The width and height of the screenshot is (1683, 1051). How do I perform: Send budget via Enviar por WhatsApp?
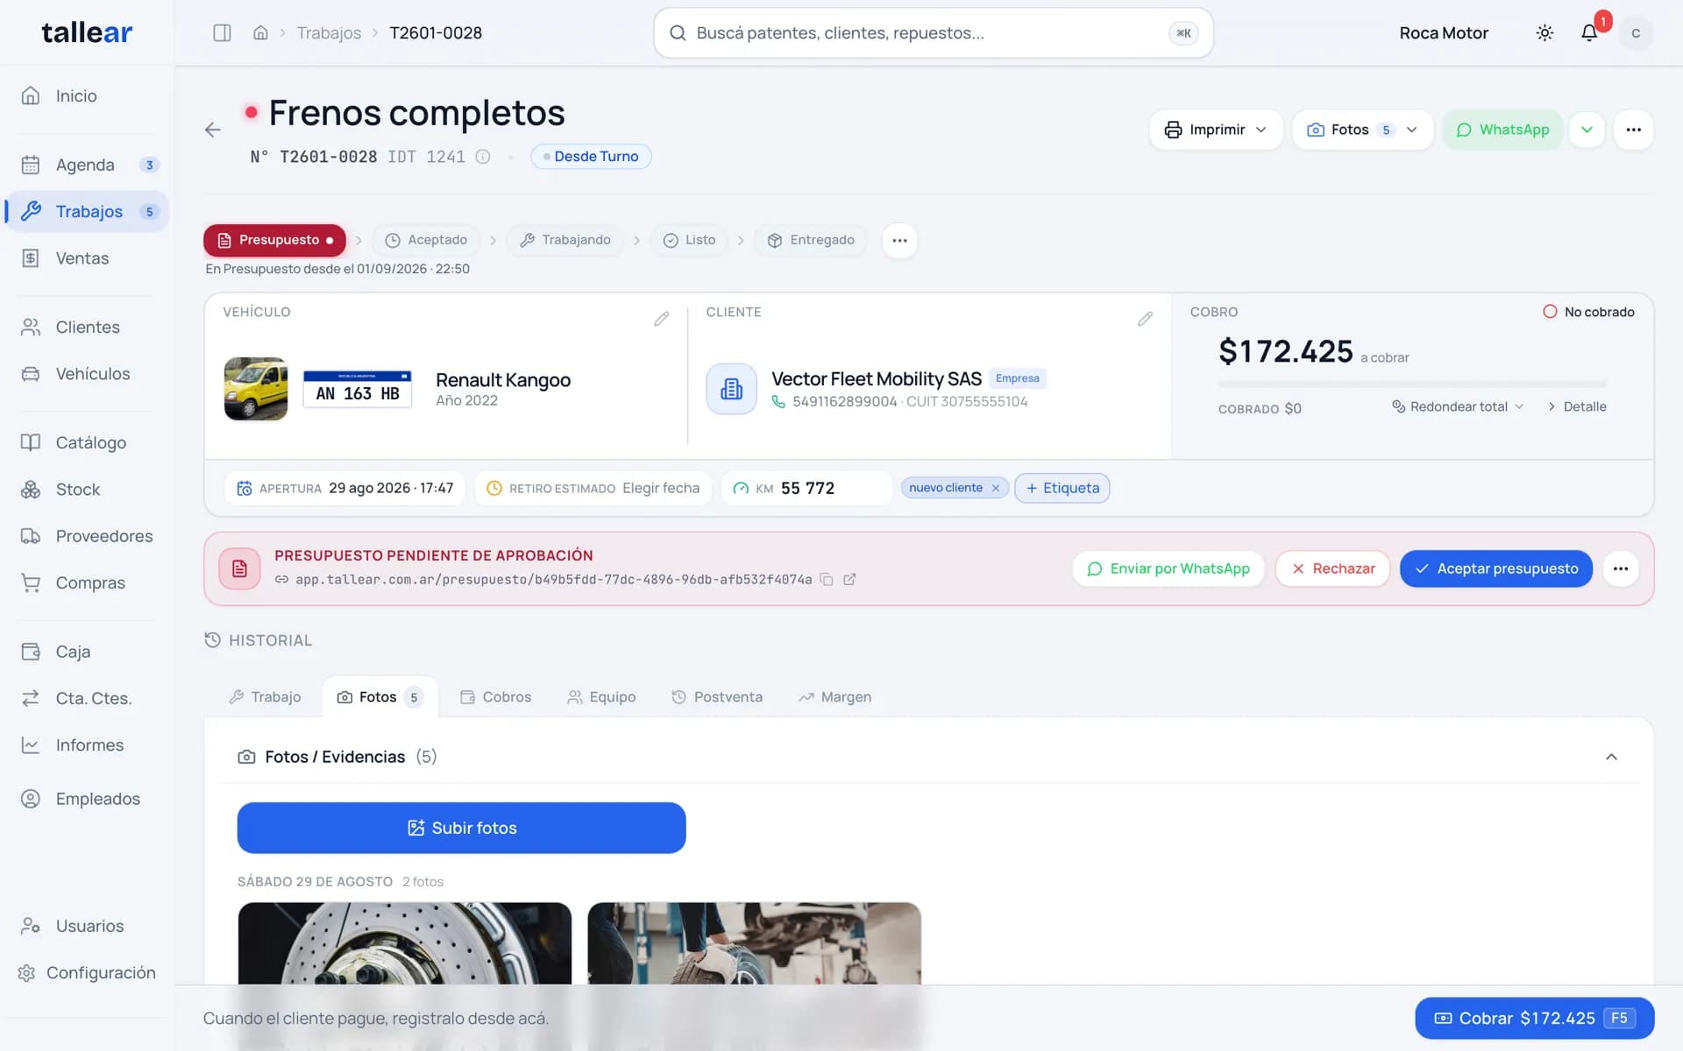coord(1168,568)
